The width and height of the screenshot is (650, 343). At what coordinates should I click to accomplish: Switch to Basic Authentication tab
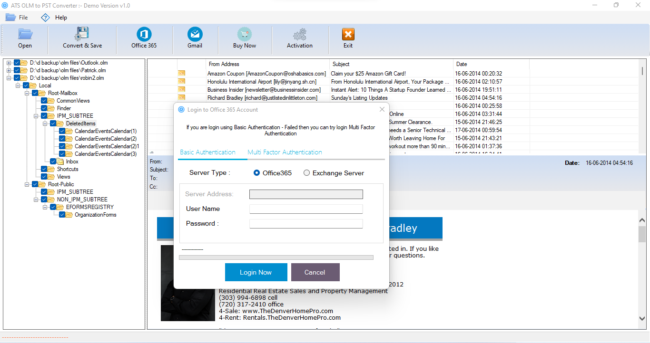tap(207, 152)
